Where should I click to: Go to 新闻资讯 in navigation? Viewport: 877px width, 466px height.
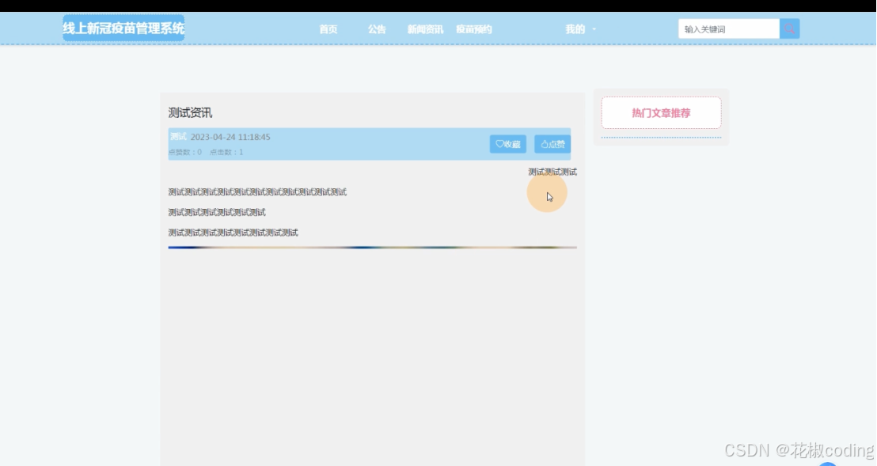pos(425,29)
